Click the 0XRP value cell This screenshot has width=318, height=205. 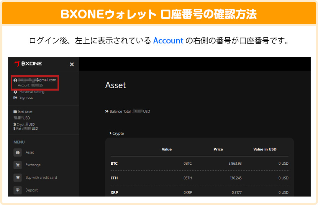click(188, 192)
